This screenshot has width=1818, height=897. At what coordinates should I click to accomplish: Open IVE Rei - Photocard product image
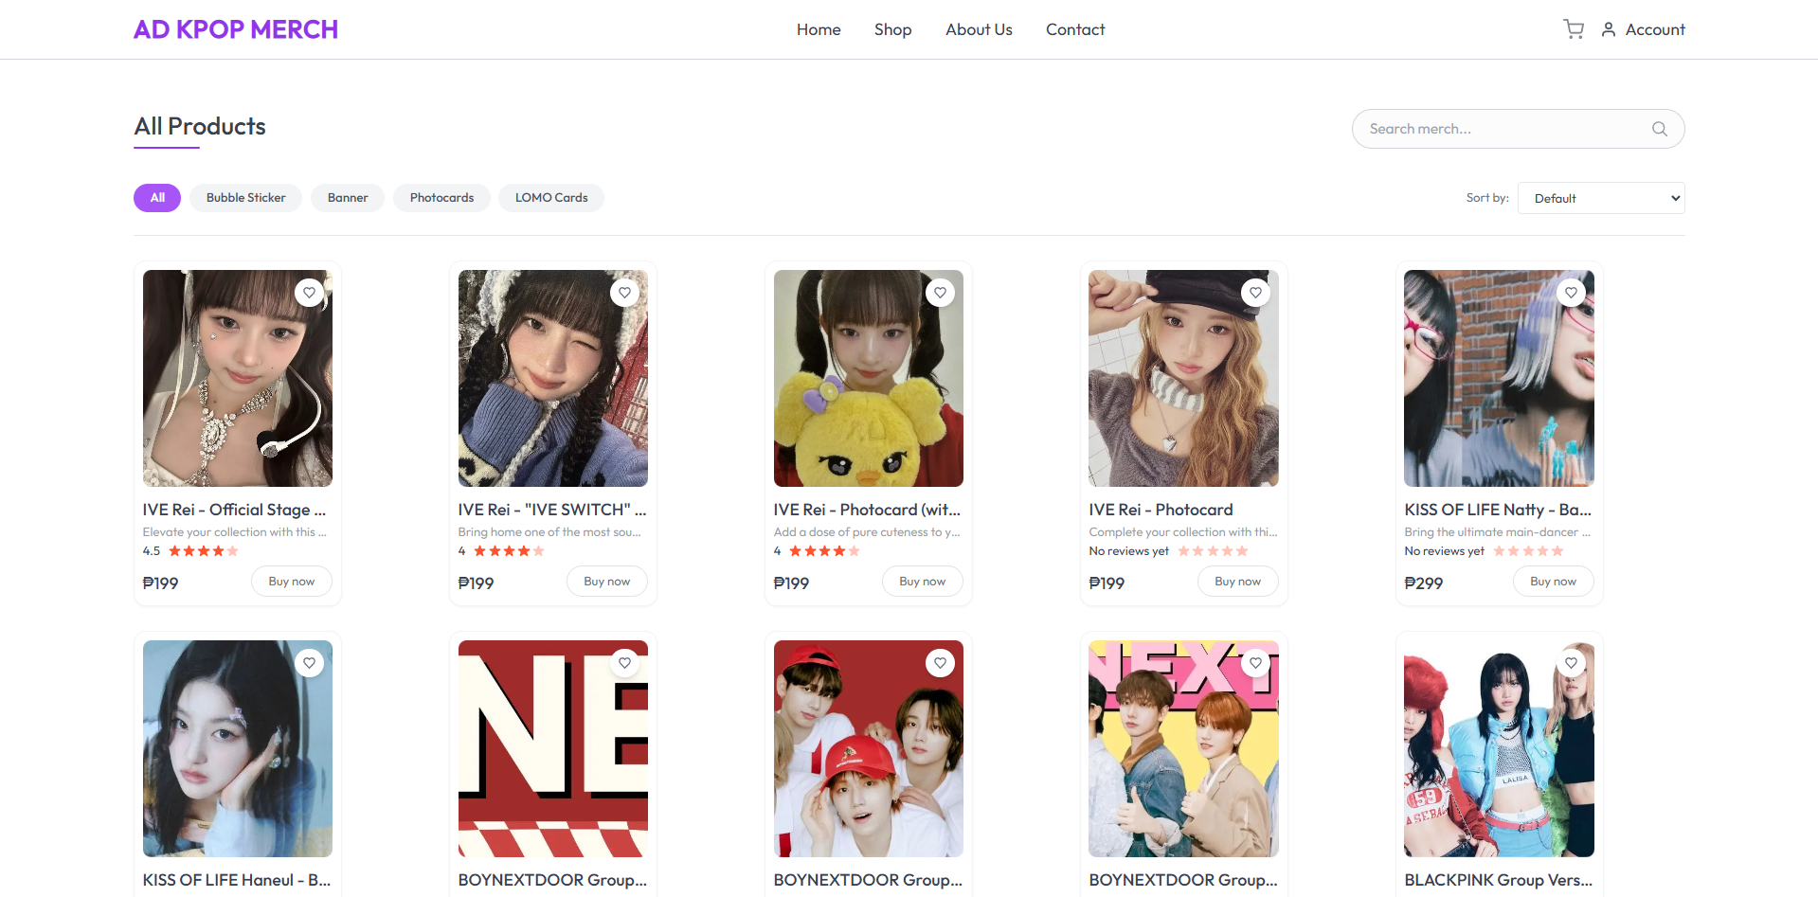(x=1184, y=378)
